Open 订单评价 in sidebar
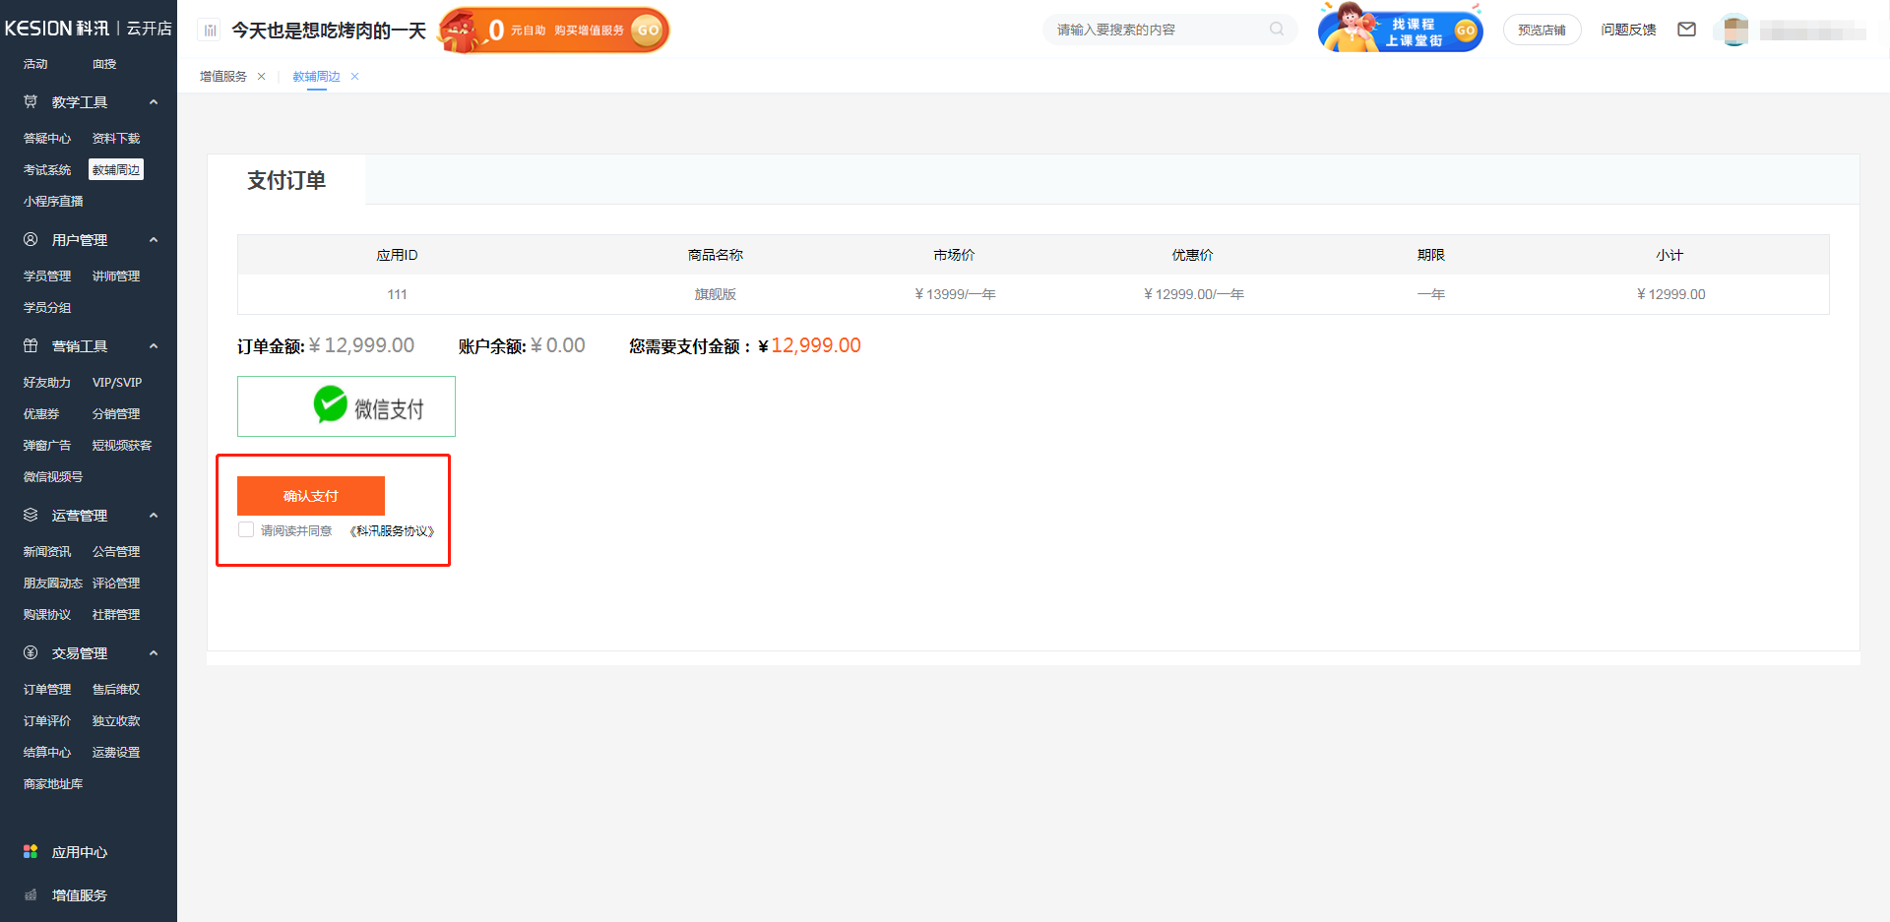The width and height of the screenshot is (1890, 922). 47,721
